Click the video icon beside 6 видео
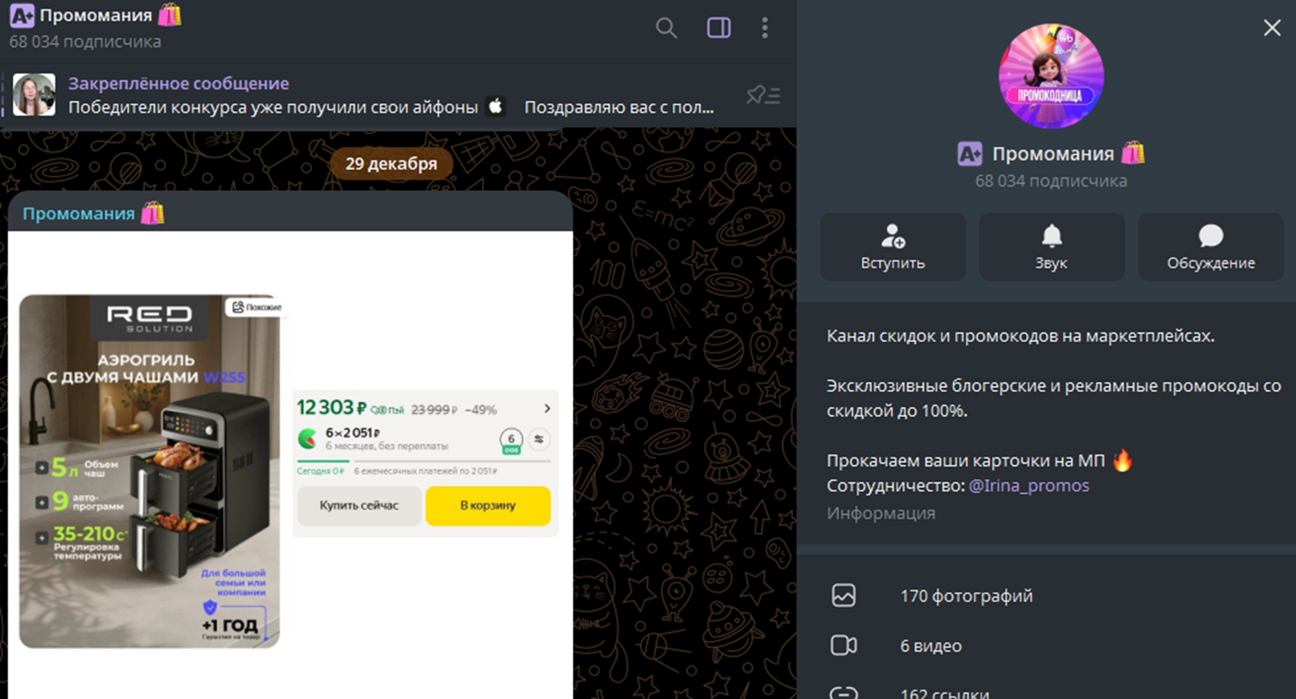Image resolution: width=1296 pixels, height=699 pixels. [x=844, y=645]
